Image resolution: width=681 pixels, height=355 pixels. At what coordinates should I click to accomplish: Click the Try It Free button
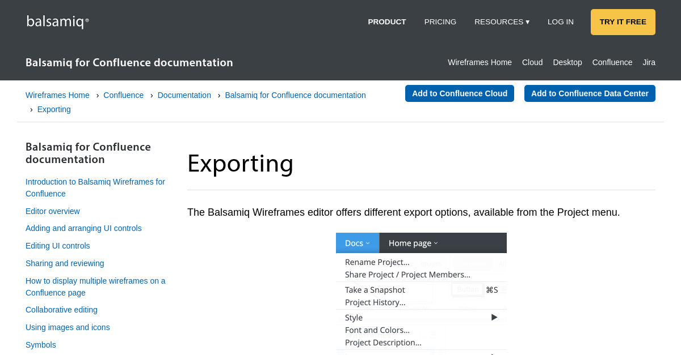[623, 22]
